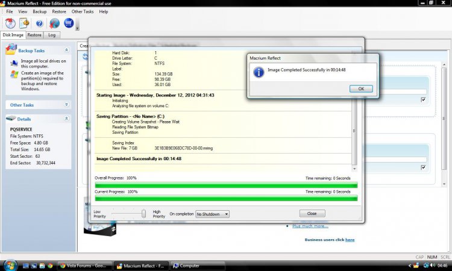Screen dimensions: 452x271
Task: Click the priority slider handle
Action: [x=143, y=214]
